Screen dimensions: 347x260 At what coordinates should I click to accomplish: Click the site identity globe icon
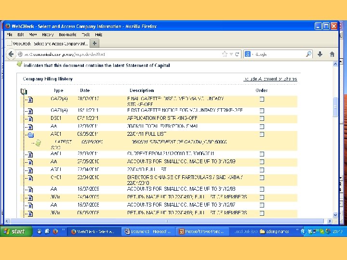(x=20, y=54)
